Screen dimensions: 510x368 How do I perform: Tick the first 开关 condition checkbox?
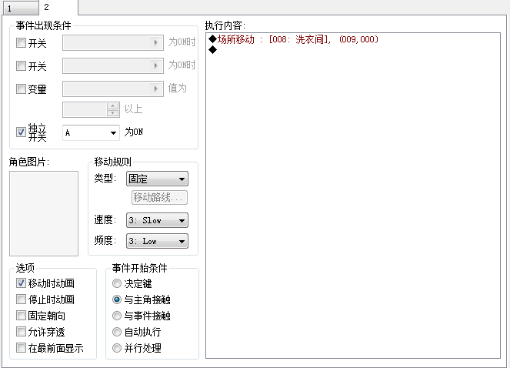[x=21, y=42]
